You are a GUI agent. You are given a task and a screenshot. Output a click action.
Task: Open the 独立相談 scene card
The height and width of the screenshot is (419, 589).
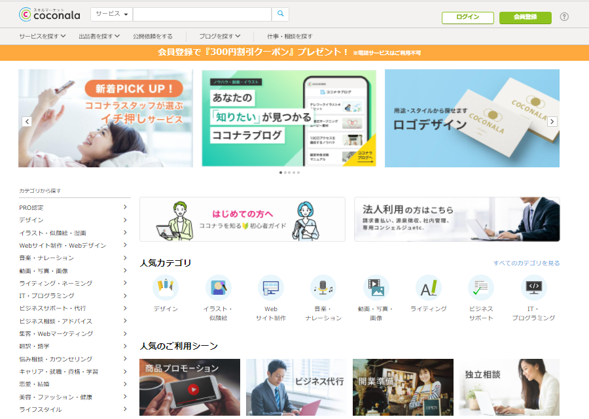coord(509,387)
